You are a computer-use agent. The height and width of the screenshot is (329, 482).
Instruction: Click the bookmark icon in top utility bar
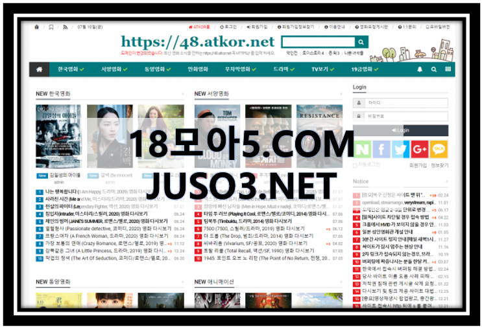[51, 27]
